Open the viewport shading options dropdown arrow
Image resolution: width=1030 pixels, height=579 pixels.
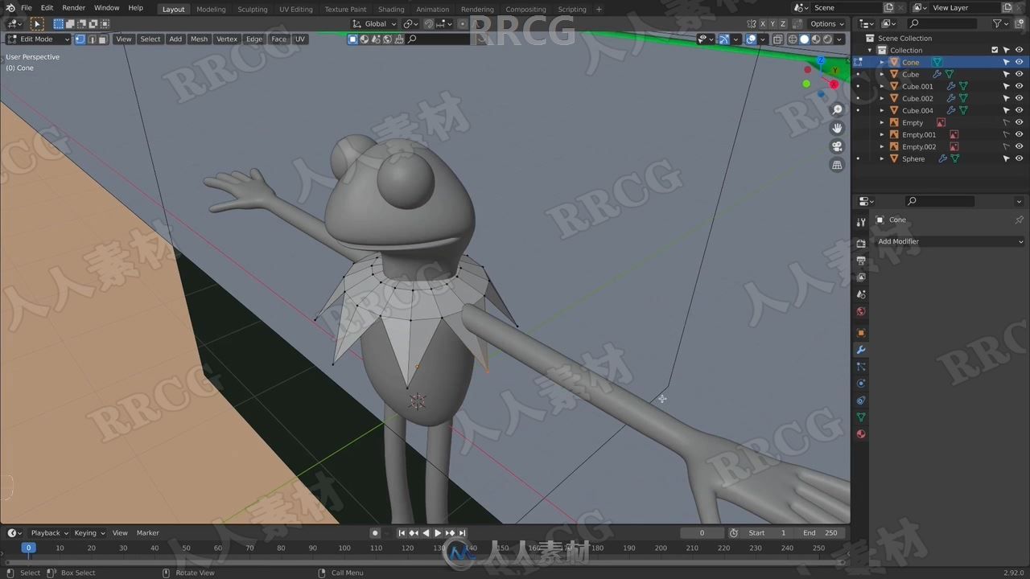840,39
